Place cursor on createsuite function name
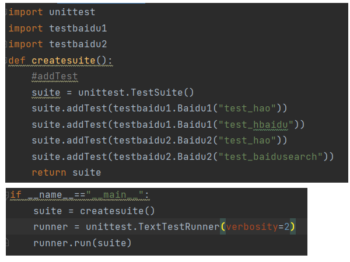 [x=64, y=61]
